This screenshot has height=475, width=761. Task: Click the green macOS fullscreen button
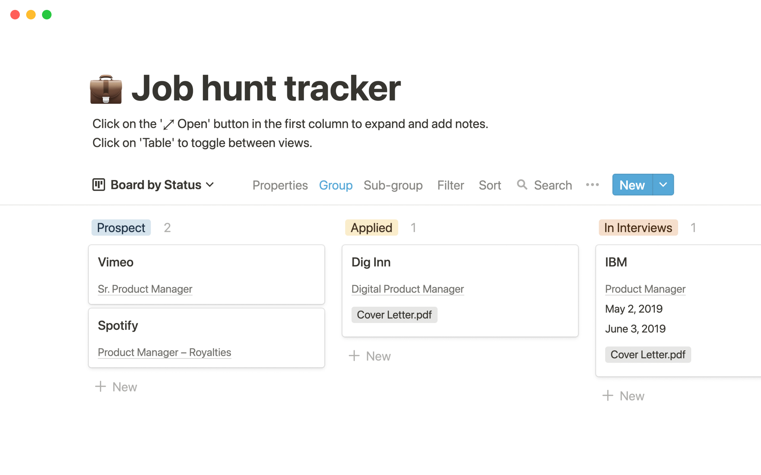pyautogui.click(x=47, y=15)
